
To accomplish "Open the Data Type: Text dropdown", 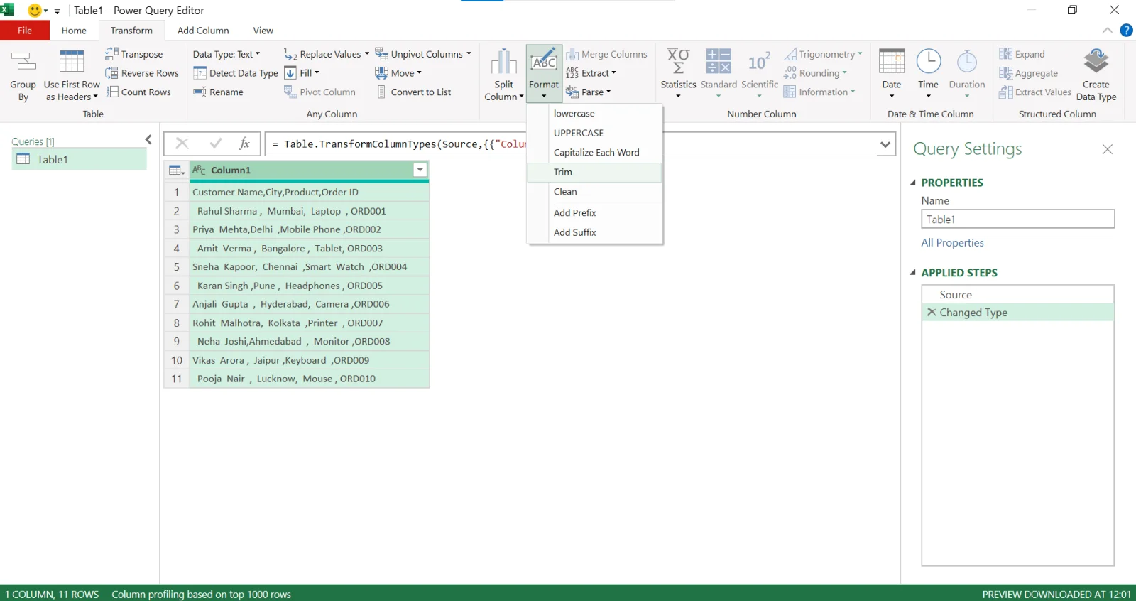I will coord(226,54).
